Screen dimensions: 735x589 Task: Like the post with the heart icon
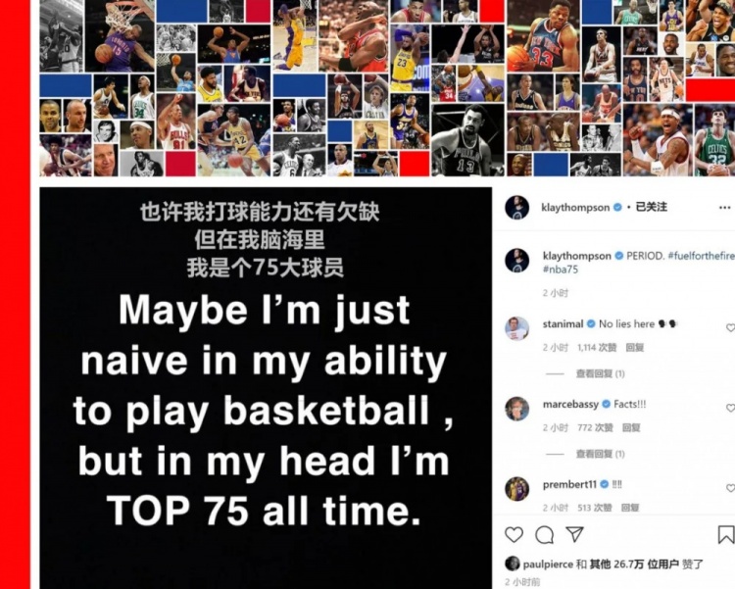pos(514,534)
